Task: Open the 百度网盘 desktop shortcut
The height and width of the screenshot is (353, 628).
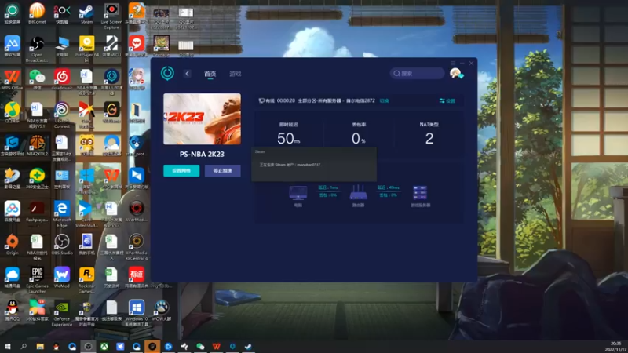Action: coord(12,212)
